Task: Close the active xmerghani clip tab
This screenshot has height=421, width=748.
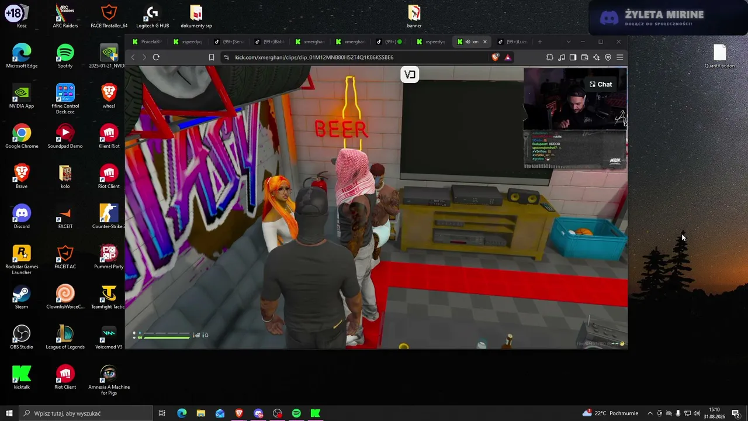Action: [x=484, y=42]
